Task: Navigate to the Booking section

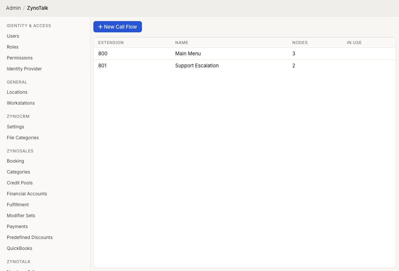Action: click(15, 161)
